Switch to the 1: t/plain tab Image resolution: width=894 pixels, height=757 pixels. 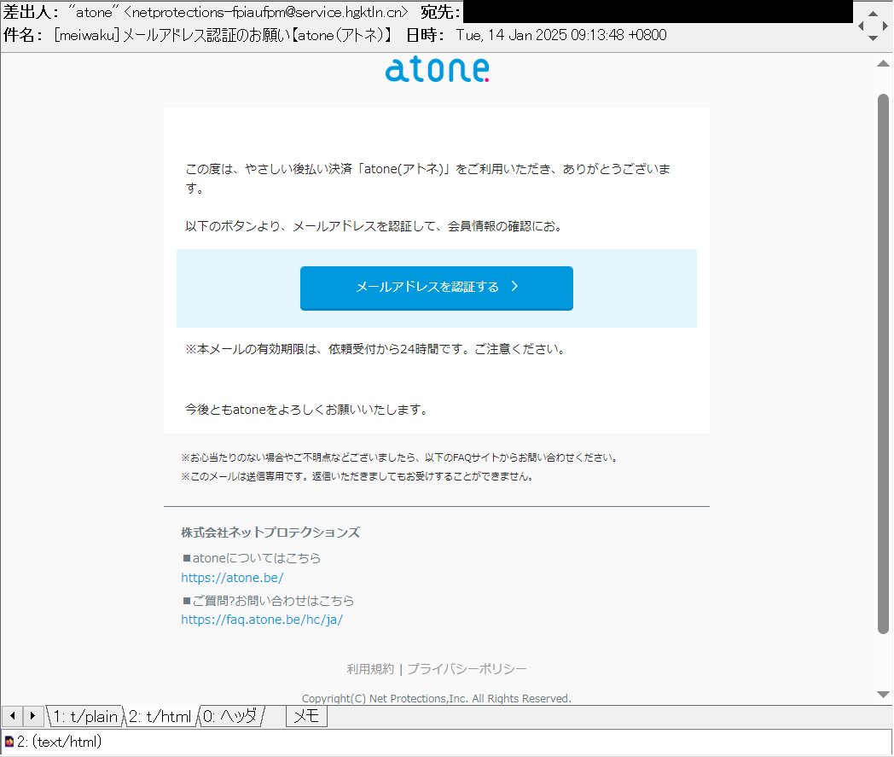tap(85, 717)
